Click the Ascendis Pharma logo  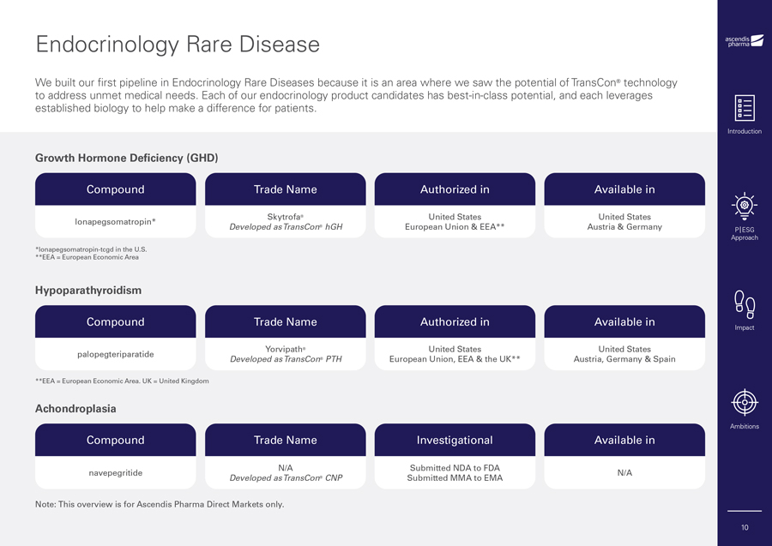tap(744, 41)
